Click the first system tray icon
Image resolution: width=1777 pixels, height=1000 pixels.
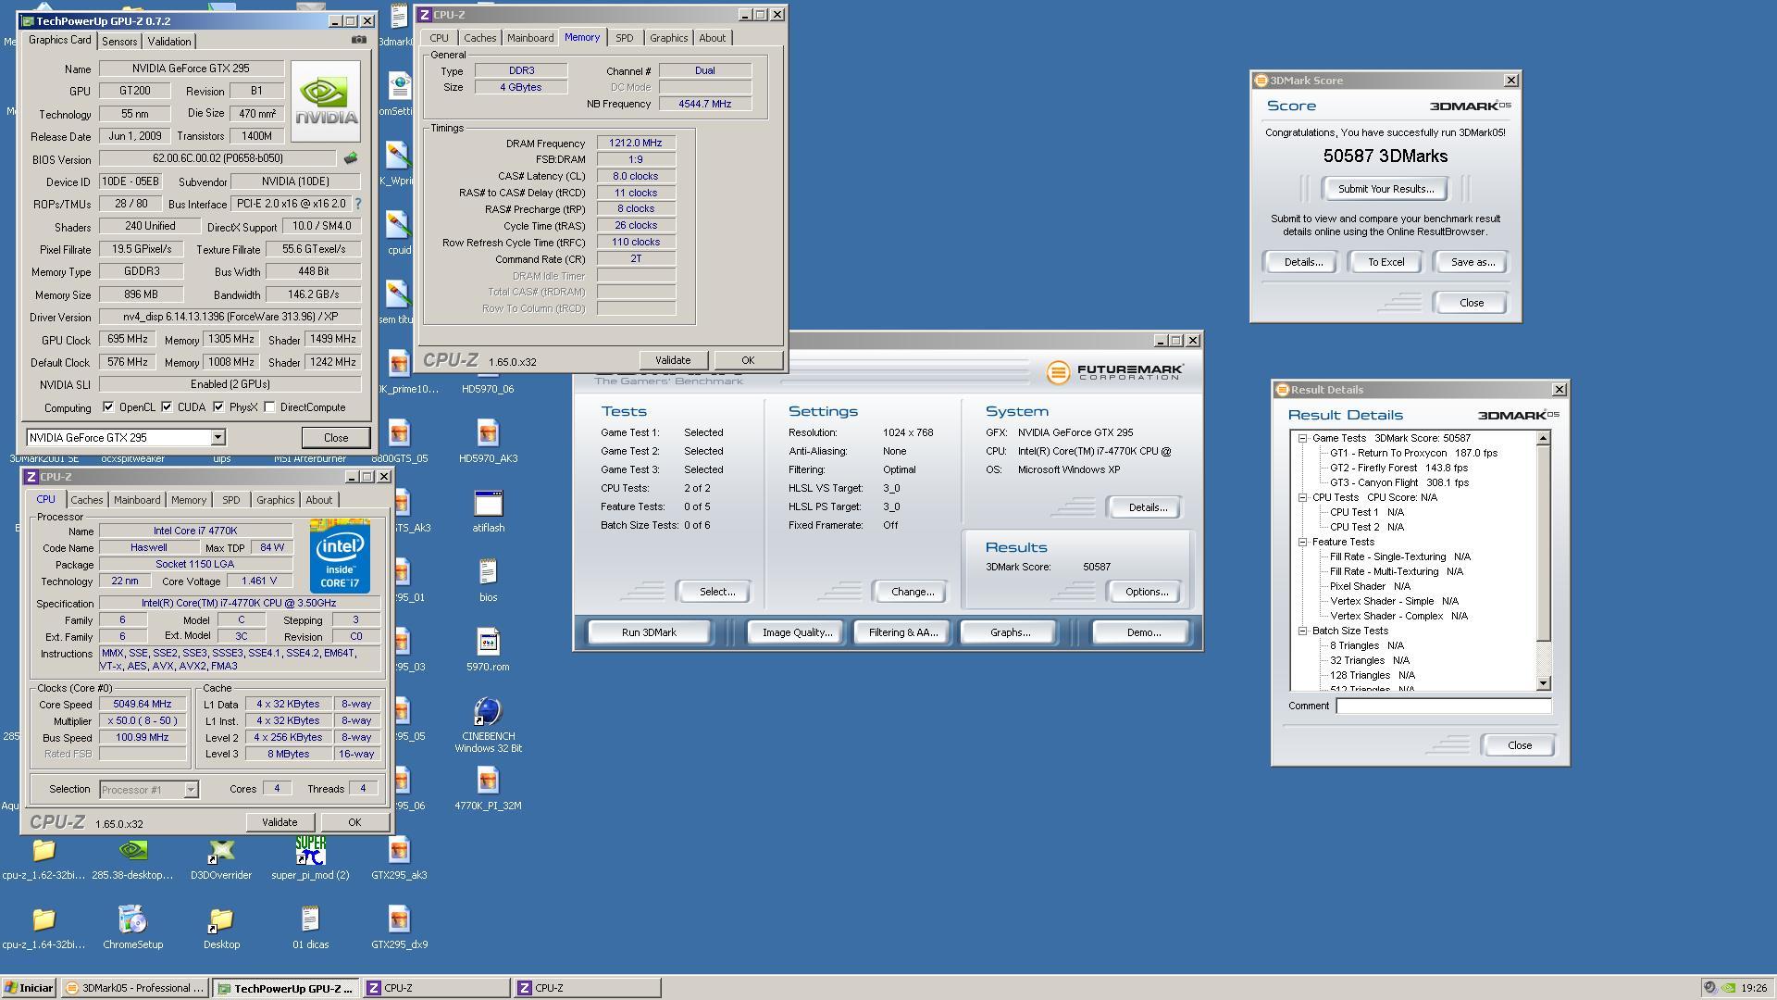pos(1709,988)
